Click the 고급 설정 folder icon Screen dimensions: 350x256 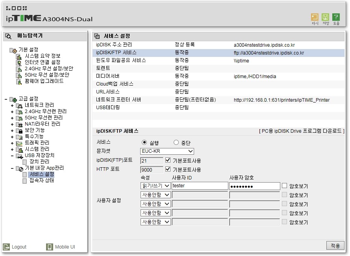[13, 99]
